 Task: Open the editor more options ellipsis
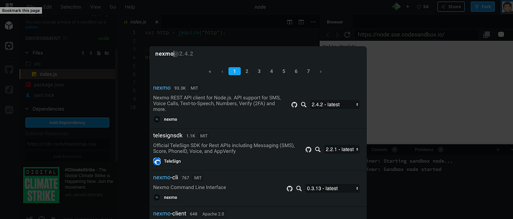313,22
